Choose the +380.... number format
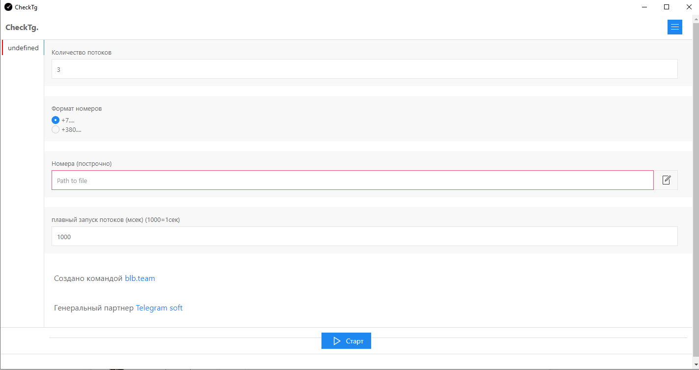Screen dimensions: 699x370 56,129
